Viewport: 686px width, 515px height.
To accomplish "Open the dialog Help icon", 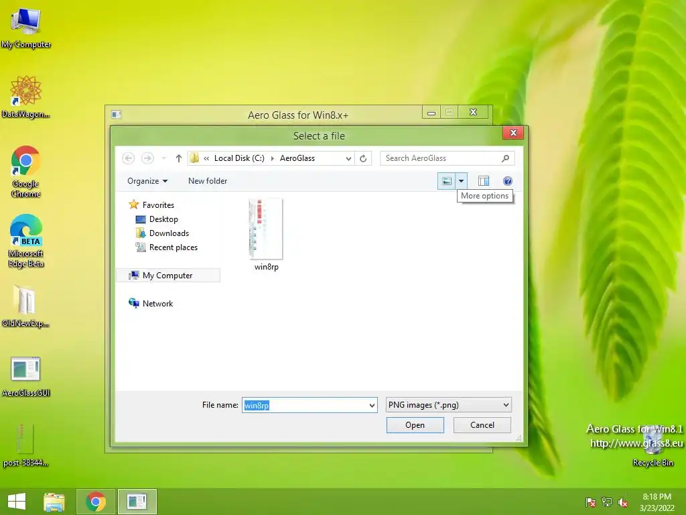I will [x=508, y=181].
